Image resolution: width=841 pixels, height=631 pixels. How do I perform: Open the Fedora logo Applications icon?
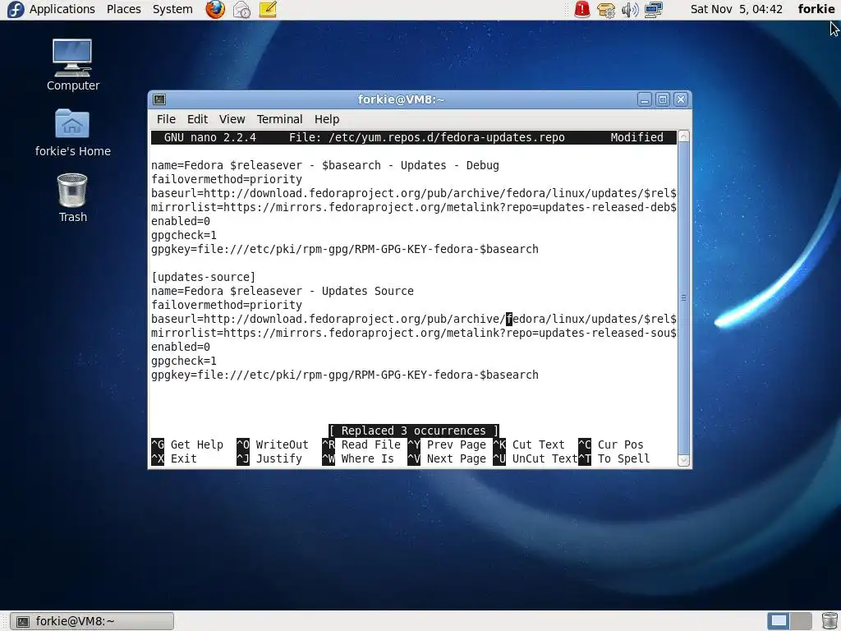click(15, 9)
